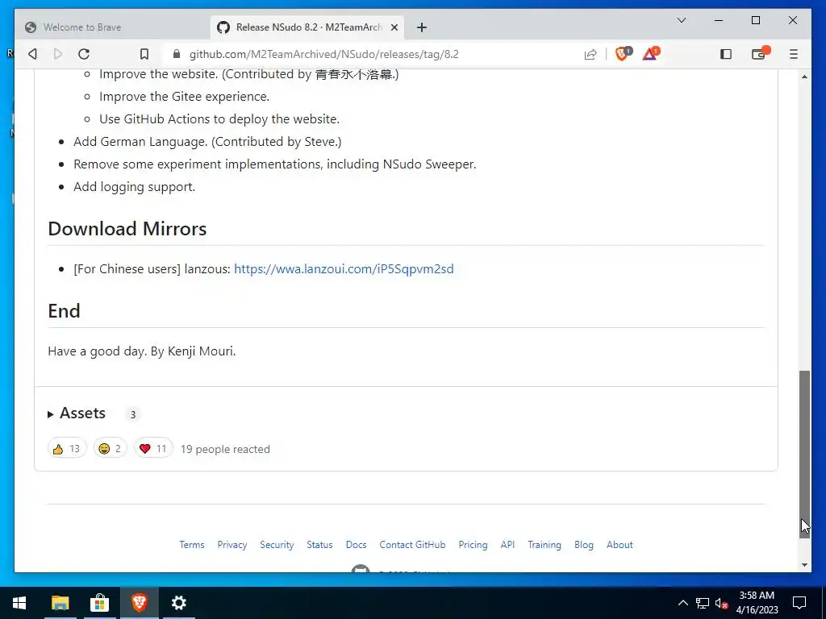Click the Download Mirrors heading
The height and width of the screenshot is (619, 826).
[127, 228]
